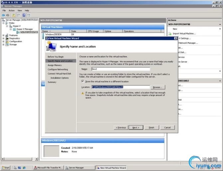Image resolution: width=223 pixels, height=171 pixels.
Task: Toggle 'Store the virtual machine in a different location'
Action: click(83, 81)
